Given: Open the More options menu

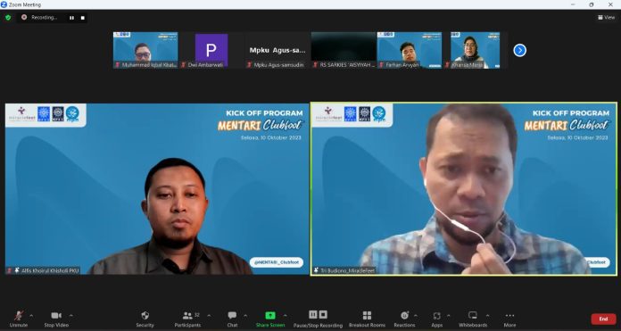Looking at the screenshot, I should pyautogui.click(x=509, y=319).
